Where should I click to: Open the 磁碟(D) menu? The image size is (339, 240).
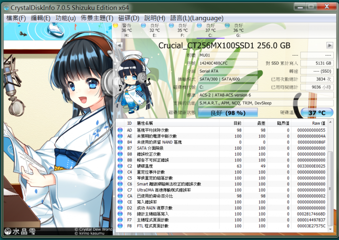coord(129,18)
